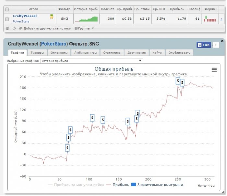Click the dollar marker near game 105
The height and width of the screenshot is (196, 227).
click(92, 118)
